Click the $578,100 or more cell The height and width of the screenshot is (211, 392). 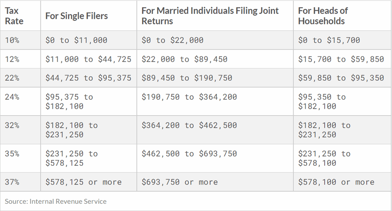(x=336, y=182)
